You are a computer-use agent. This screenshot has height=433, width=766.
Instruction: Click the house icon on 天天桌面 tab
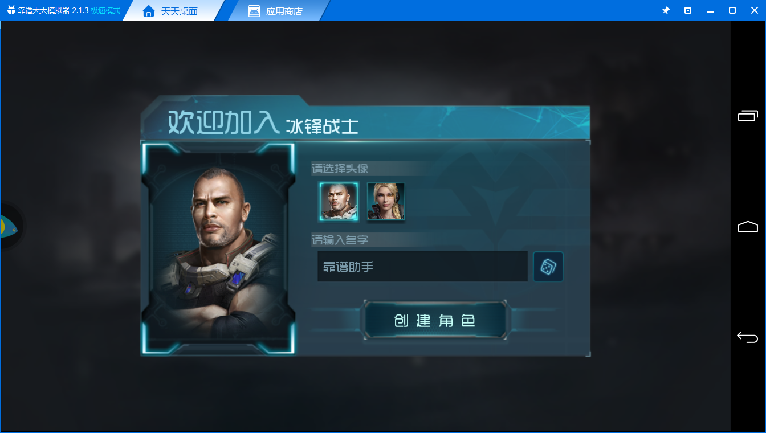pos(149,11)
